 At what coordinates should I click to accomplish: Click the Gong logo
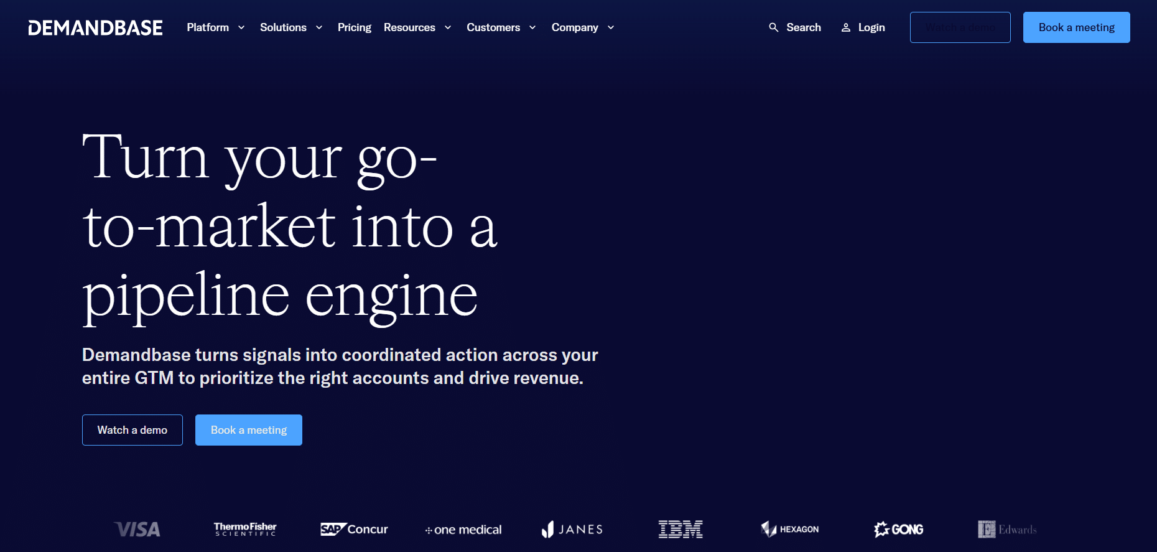point(898,530)
